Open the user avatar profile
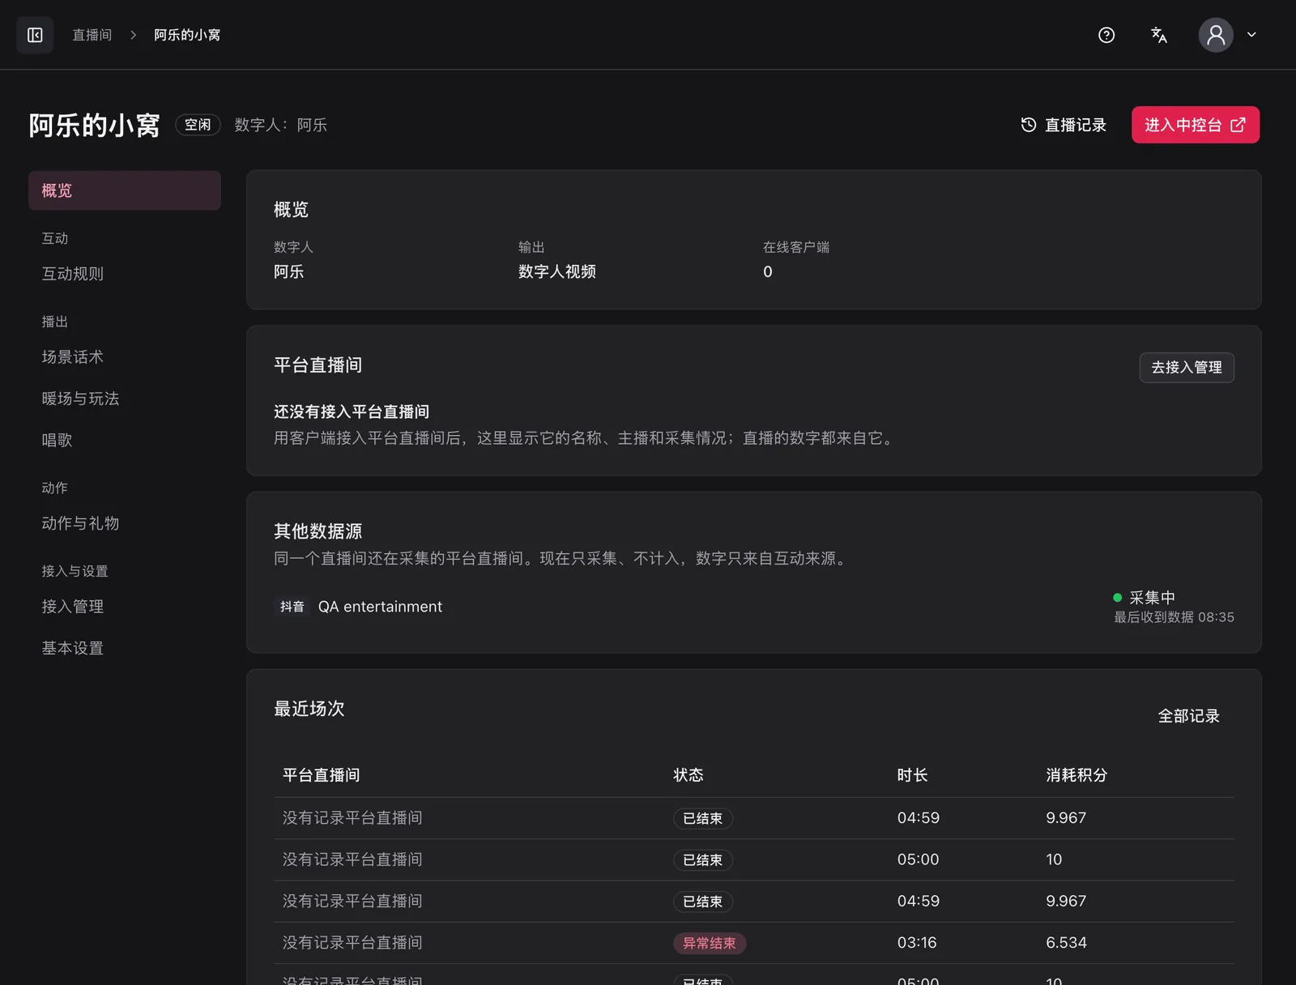 (1216, 35)
